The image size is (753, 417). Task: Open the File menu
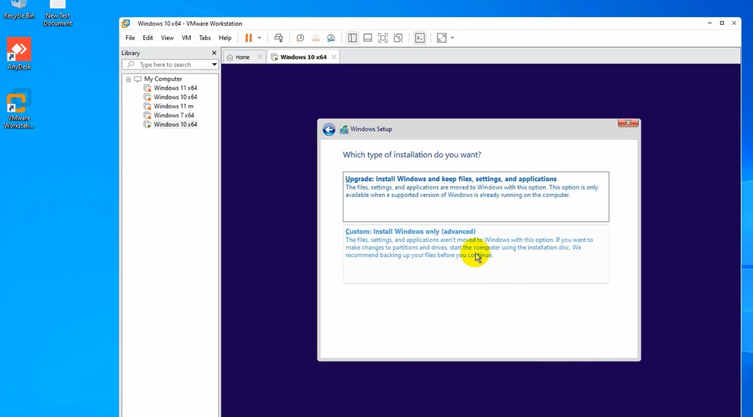(130, 38)
